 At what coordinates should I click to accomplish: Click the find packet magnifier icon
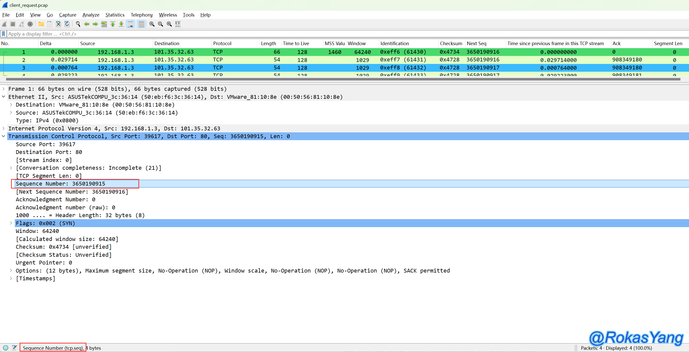click(78, 24)
